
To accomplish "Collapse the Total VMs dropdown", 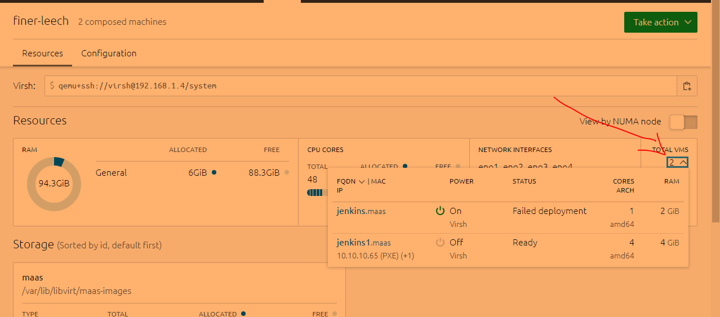I will [x=677, y=162].
